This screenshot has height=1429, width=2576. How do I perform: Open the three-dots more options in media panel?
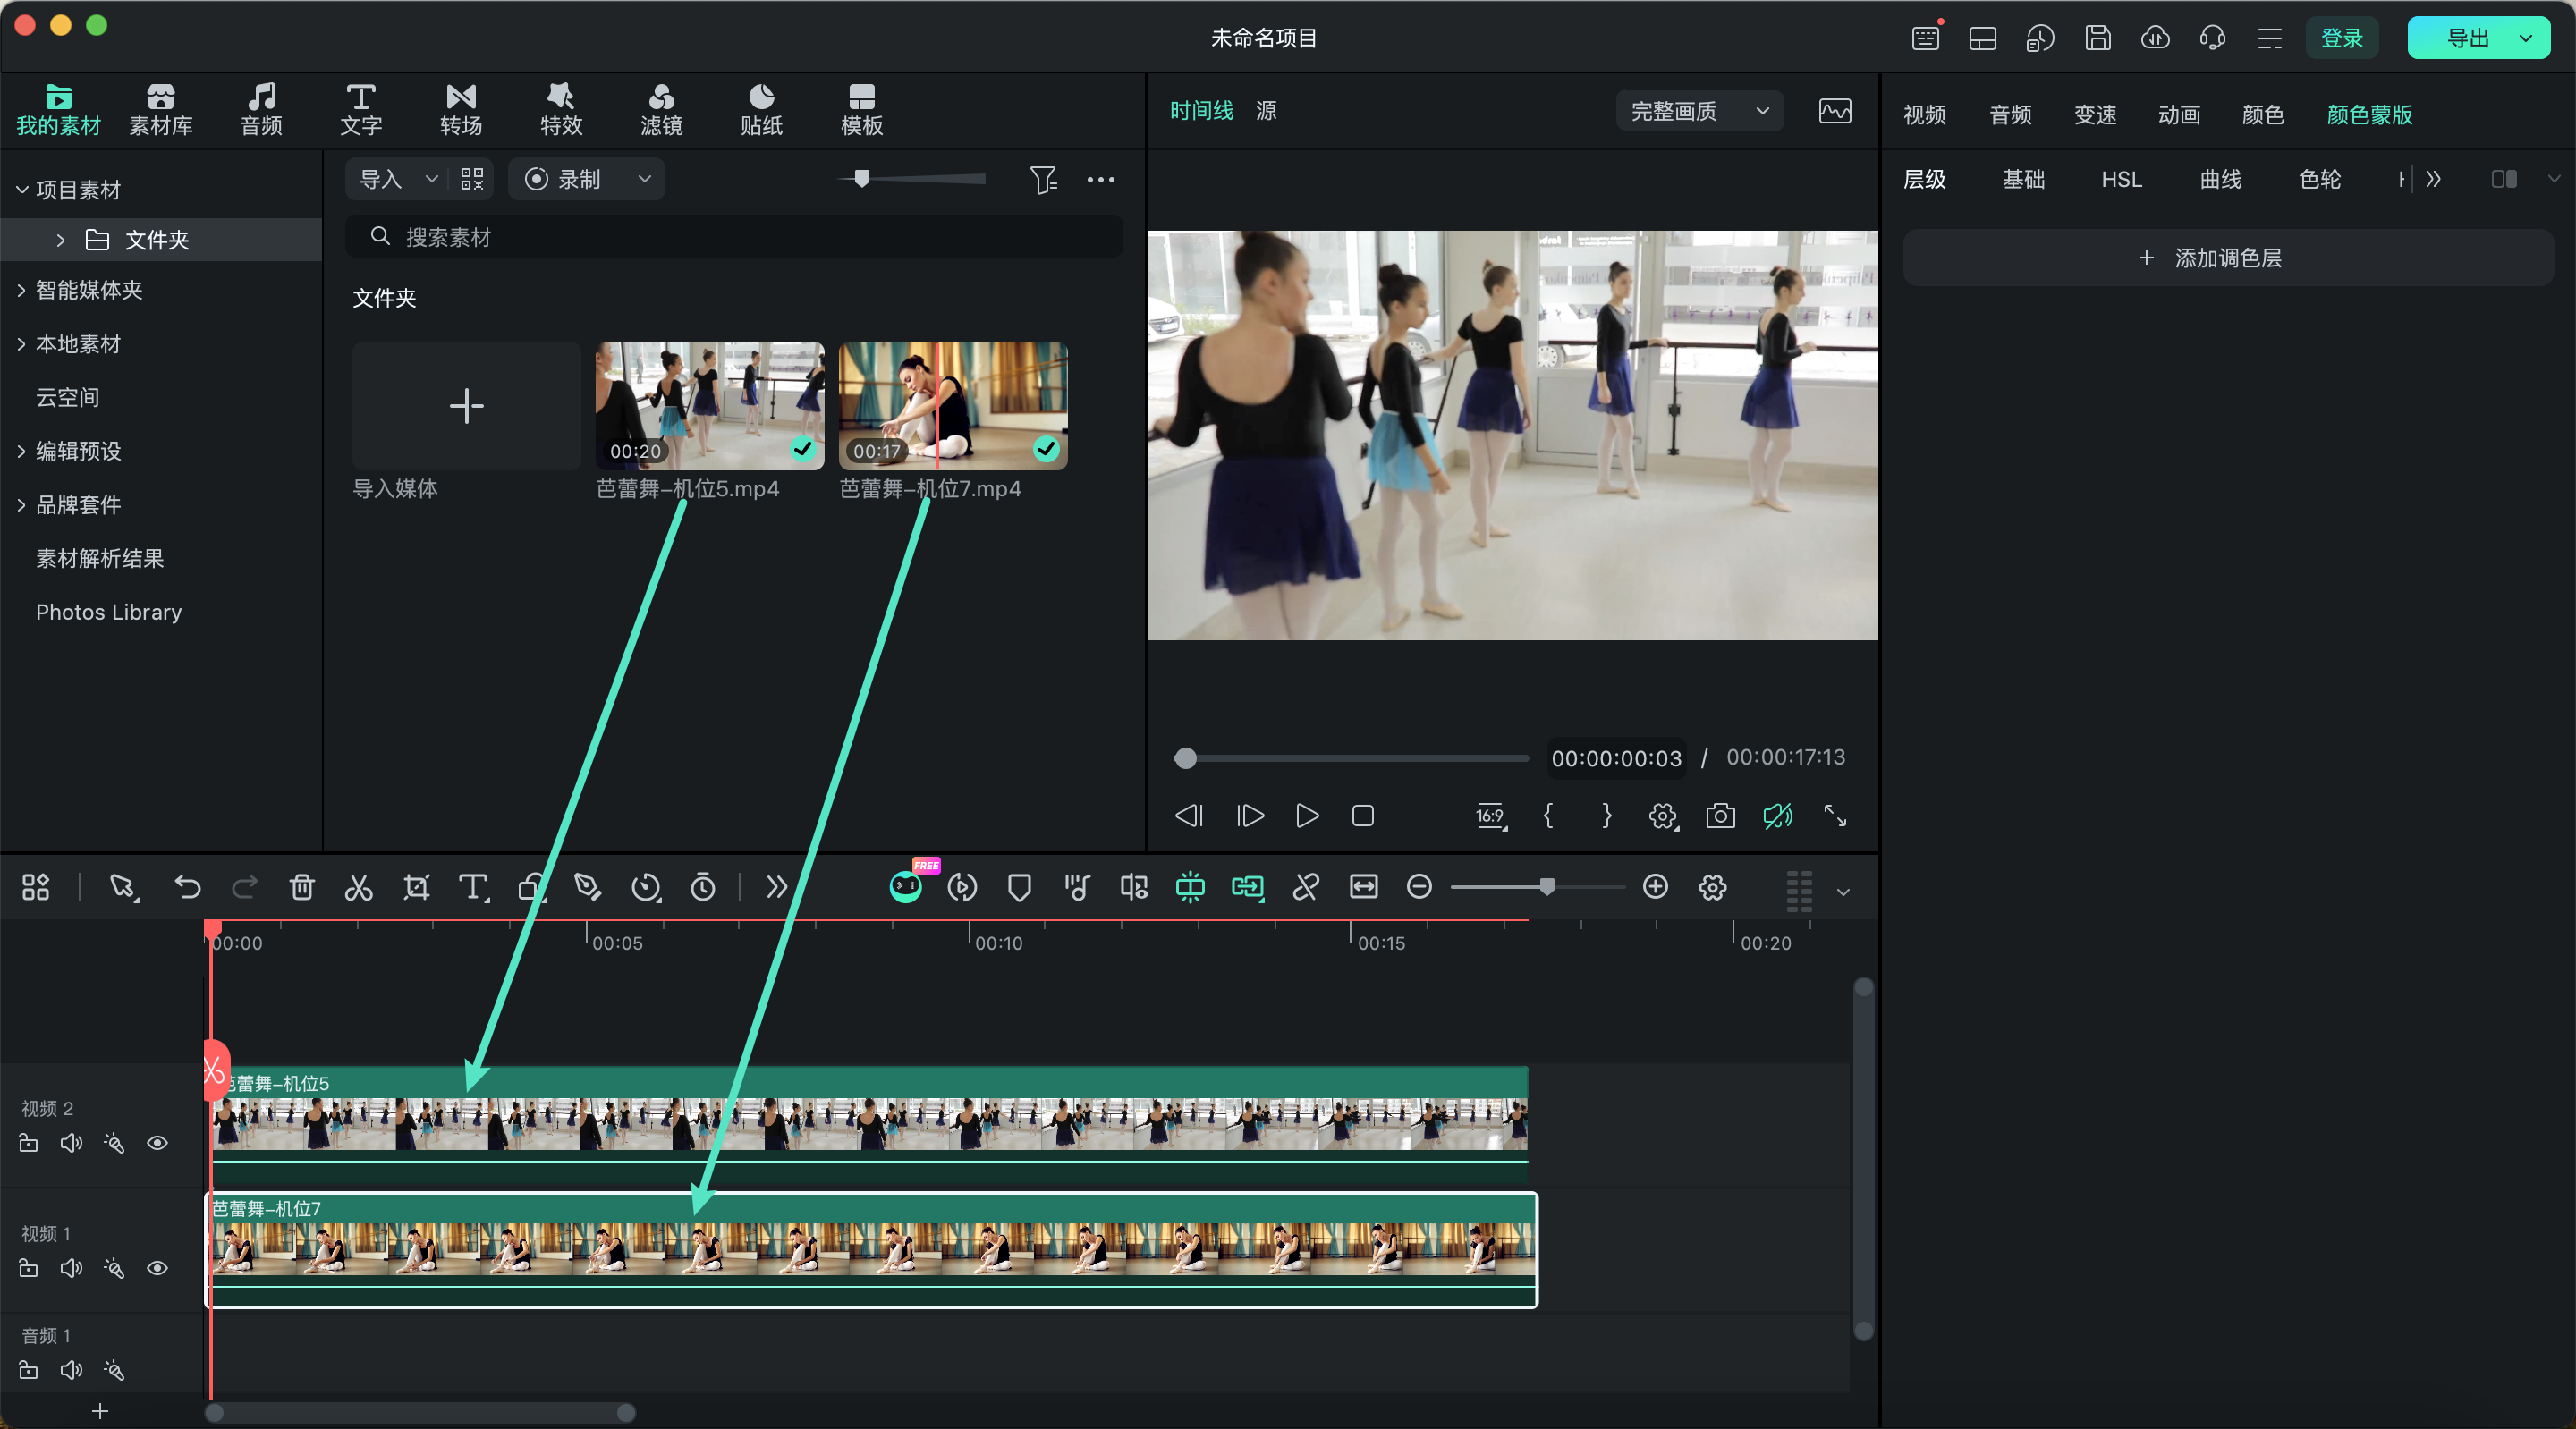tap(1101, 179)
